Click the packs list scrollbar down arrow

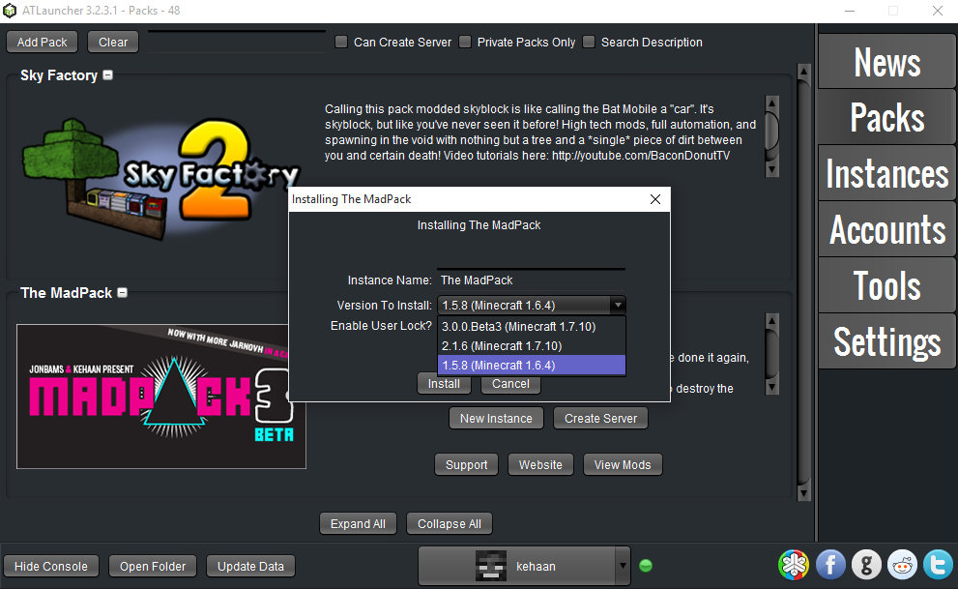[x=804, y=493]
